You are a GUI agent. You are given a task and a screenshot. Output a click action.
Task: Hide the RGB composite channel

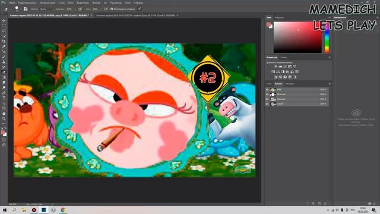tap(267, 90)
